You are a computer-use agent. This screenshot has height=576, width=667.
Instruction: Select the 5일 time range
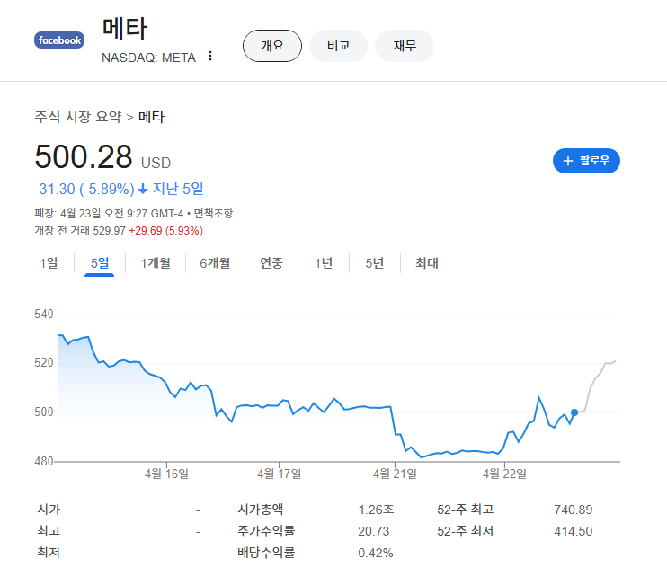(100, 263)
